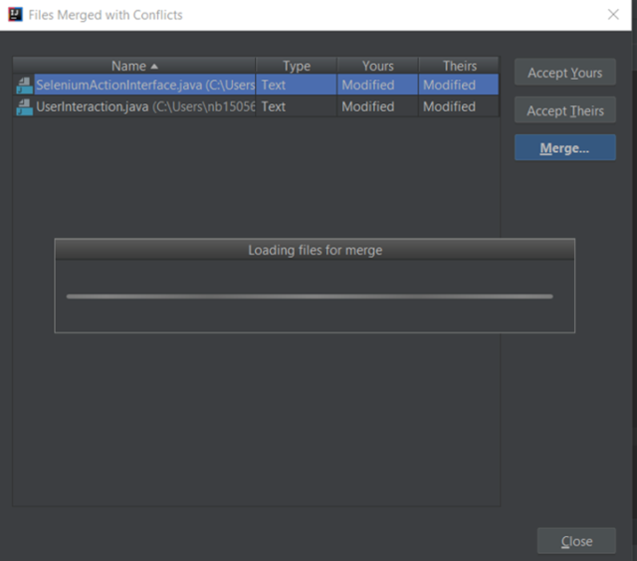Click the Java file icon for UserInteraction.java
Viewport: 637px width, 561px height.
pyautogui.click(x=24, y=107)
